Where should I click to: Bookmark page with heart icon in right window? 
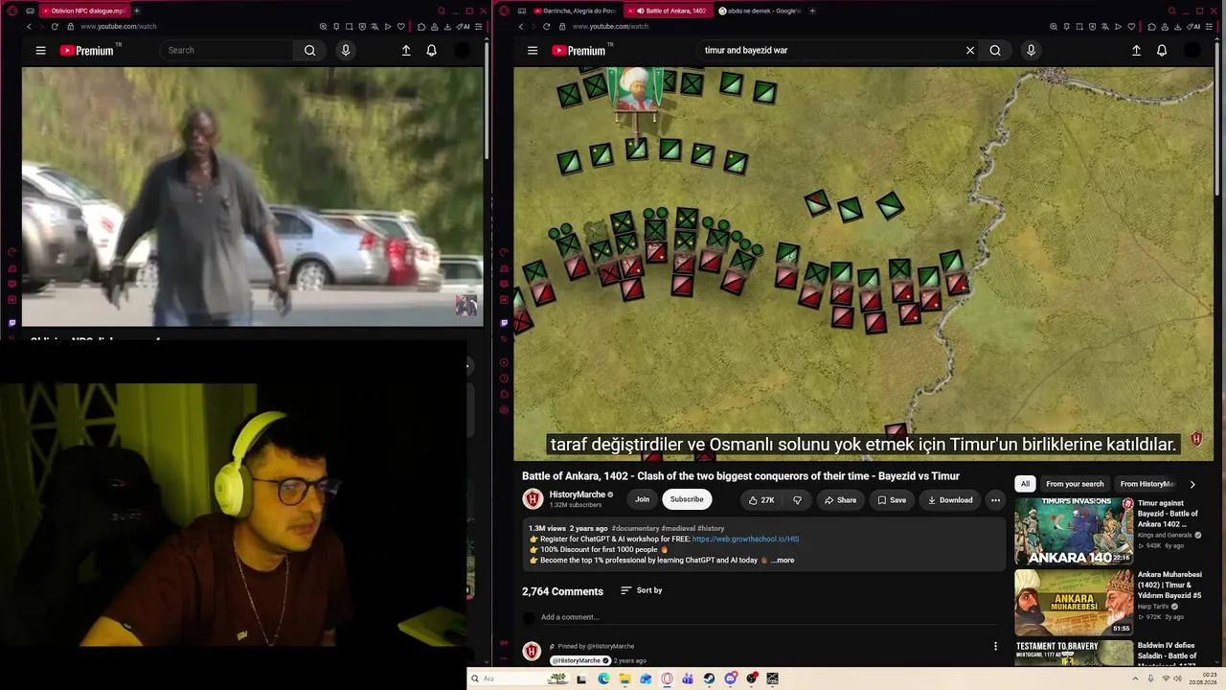[x=1131, y=27]
